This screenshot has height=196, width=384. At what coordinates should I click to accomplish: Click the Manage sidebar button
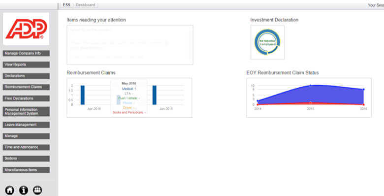click(x=26, y=136)
